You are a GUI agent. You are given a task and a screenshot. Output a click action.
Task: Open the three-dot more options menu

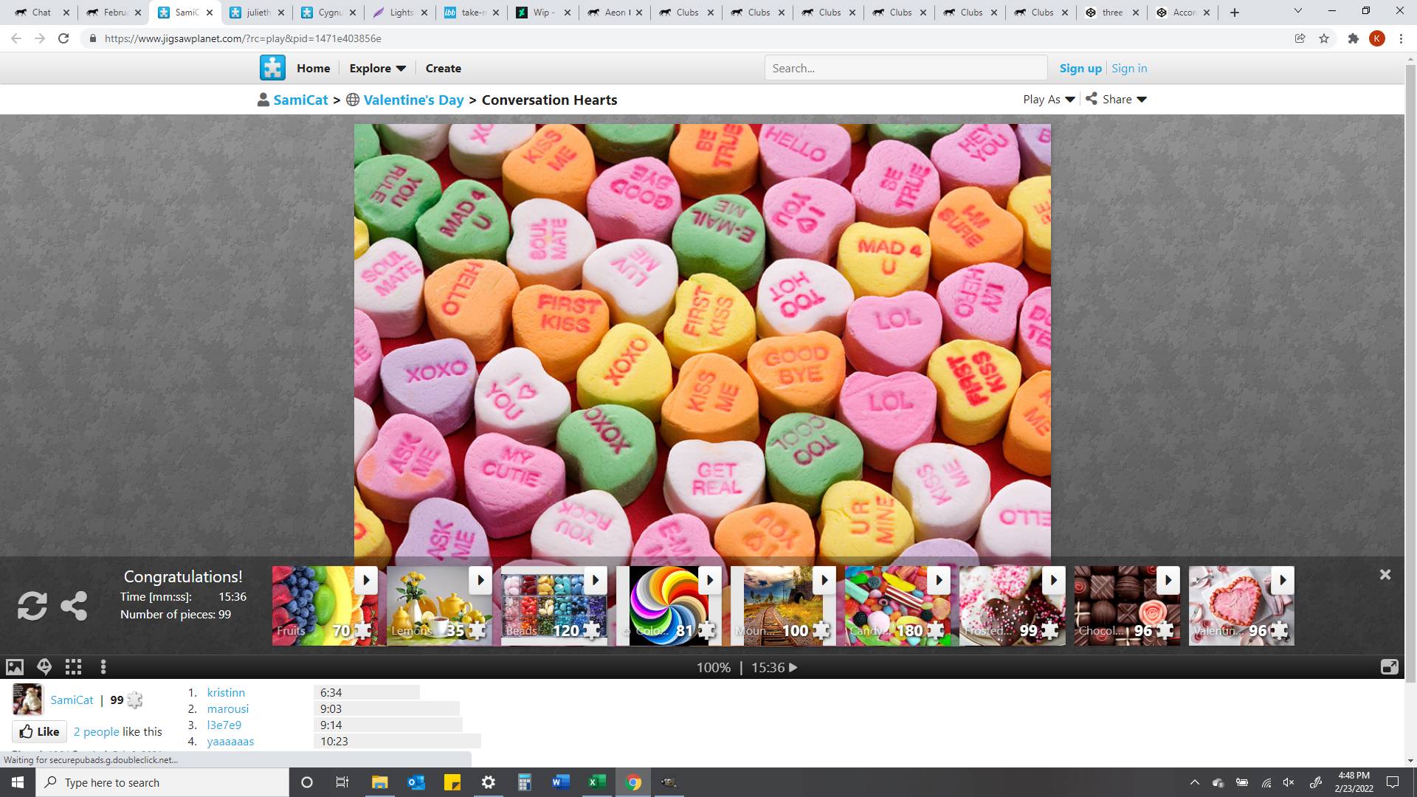pos(103,667)
